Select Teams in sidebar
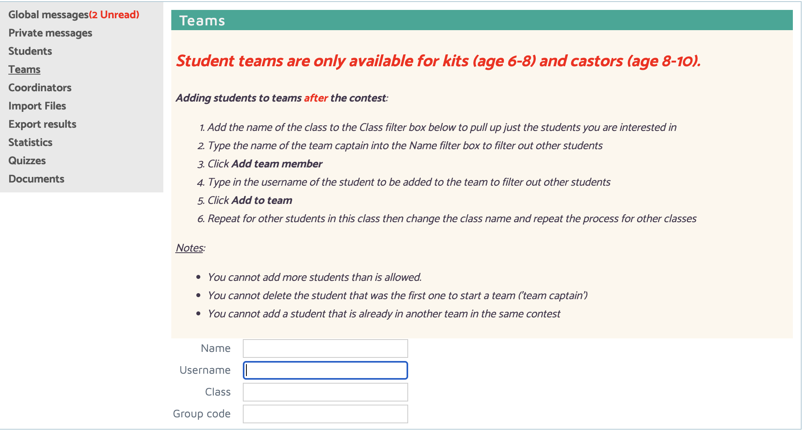This screenshot has width=802, height=434. click(x=24, y=69)
